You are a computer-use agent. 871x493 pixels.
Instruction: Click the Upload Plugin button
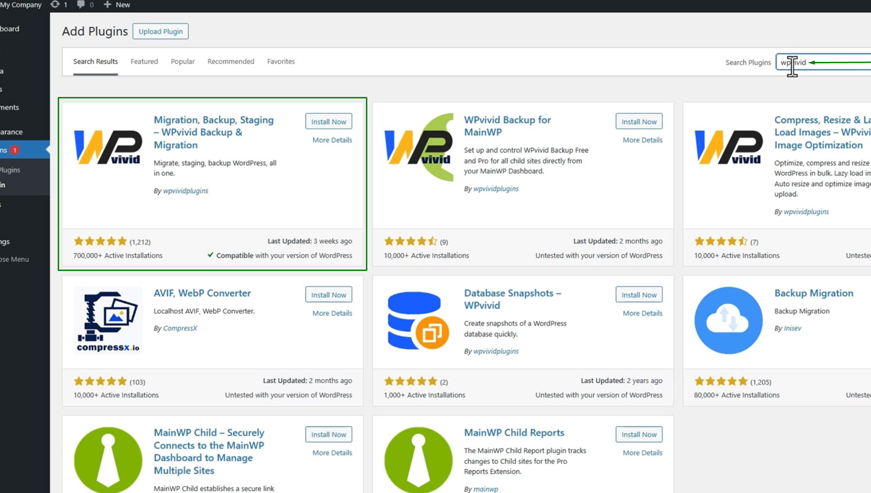tap(160, 31)
